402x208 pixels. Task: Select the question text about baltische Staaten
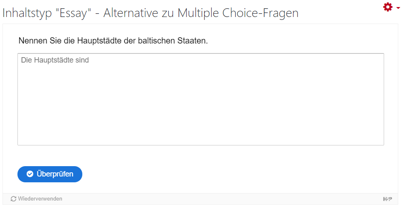click(x=113, y=41)
